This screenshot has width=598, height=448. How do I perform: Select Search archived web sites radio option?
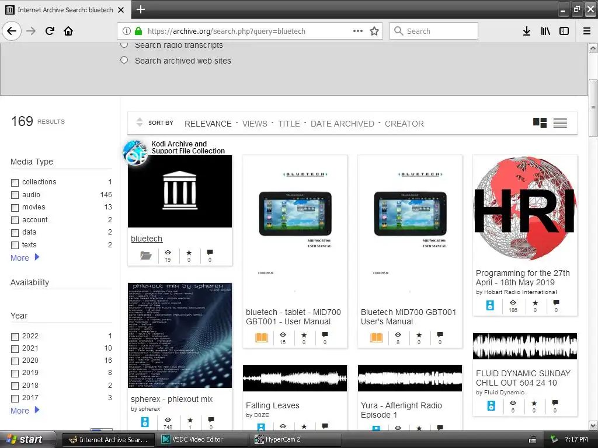pyautogui.click(x=124, y=60)
